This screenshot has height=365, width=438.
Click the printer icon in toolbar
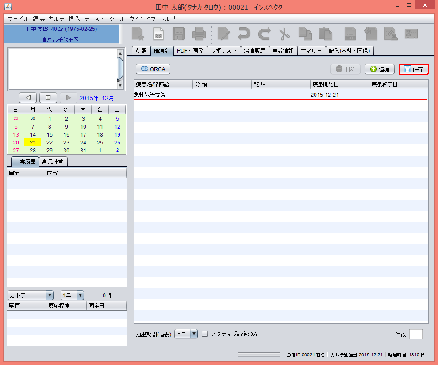point(199,34)
